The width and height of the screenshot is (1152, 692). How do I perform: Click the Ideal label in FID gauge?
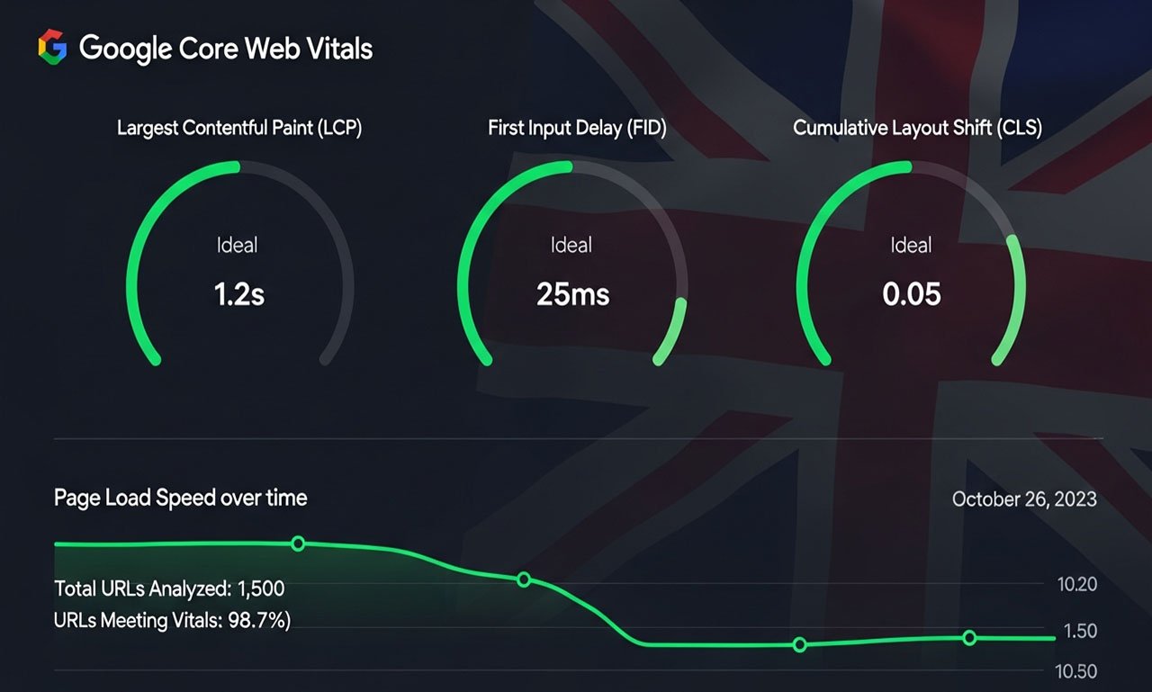click(571, 245)
